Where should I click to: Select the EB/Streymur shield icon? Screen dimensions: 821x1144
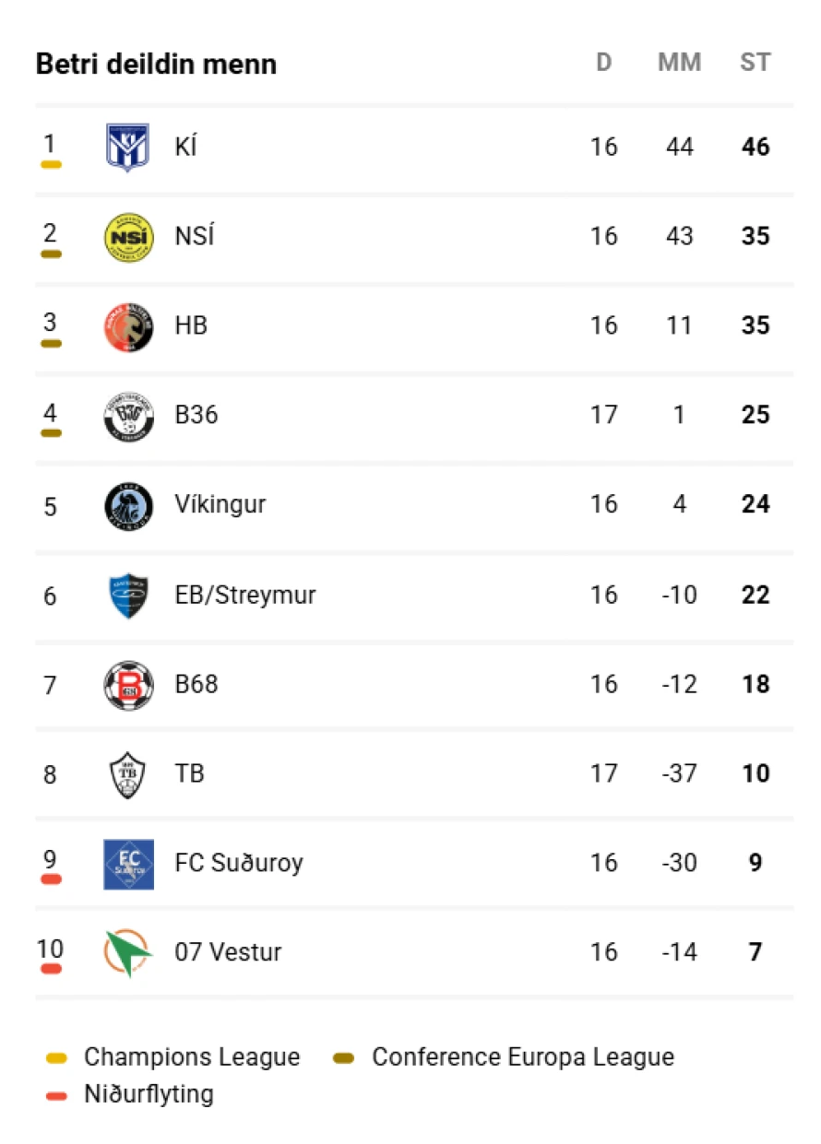(128, 596)
